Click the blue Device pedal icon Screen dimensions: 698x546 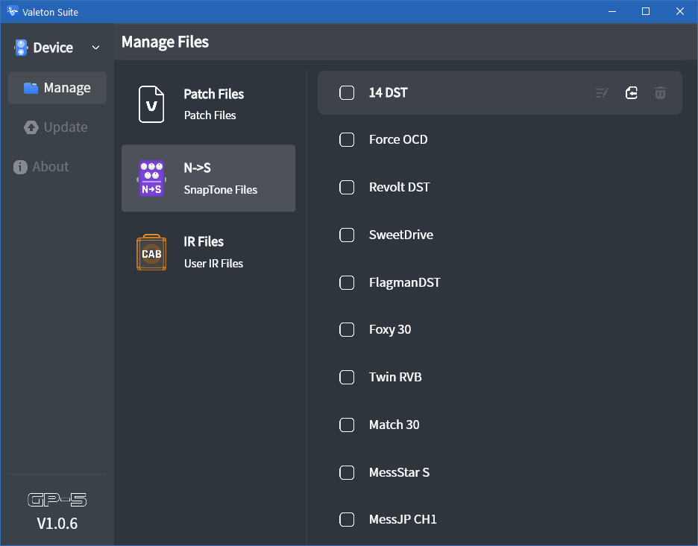point(21,48)
